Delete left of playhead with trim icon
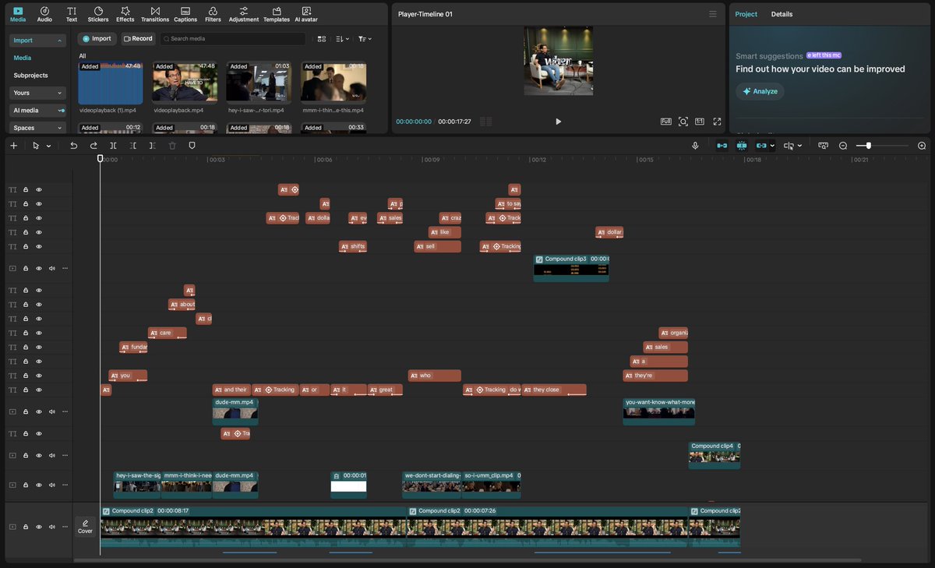 [x=133, y=146]
